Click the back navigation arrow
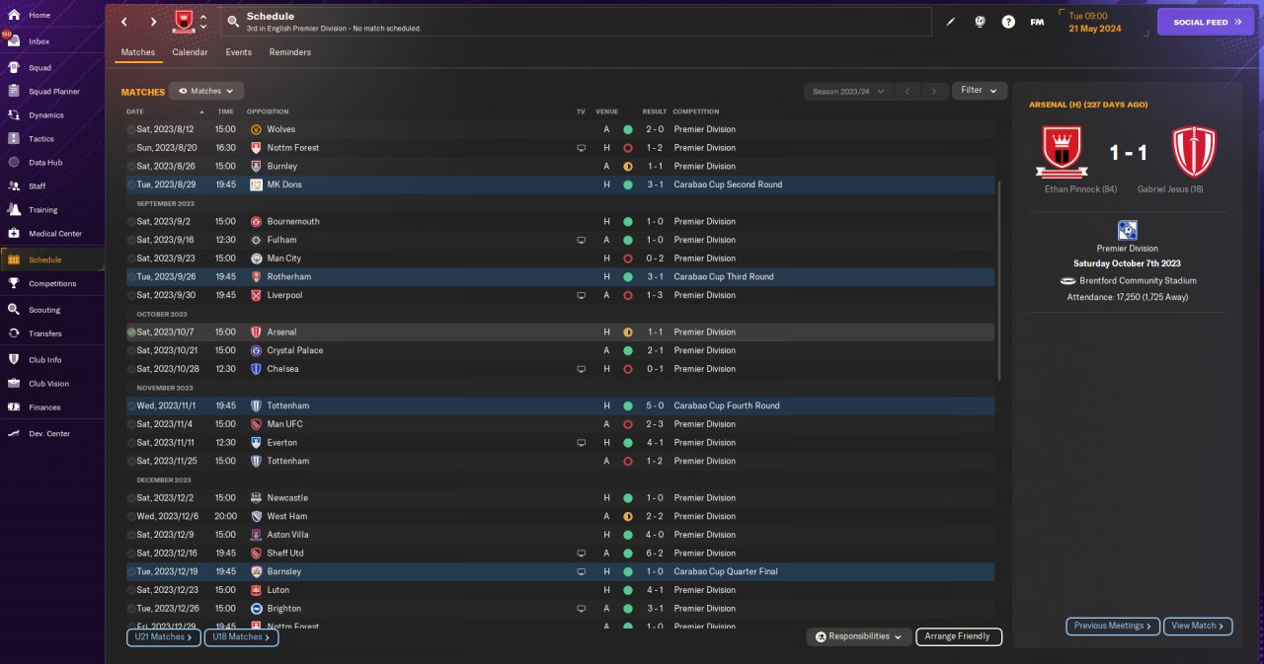 click(123, 22)
